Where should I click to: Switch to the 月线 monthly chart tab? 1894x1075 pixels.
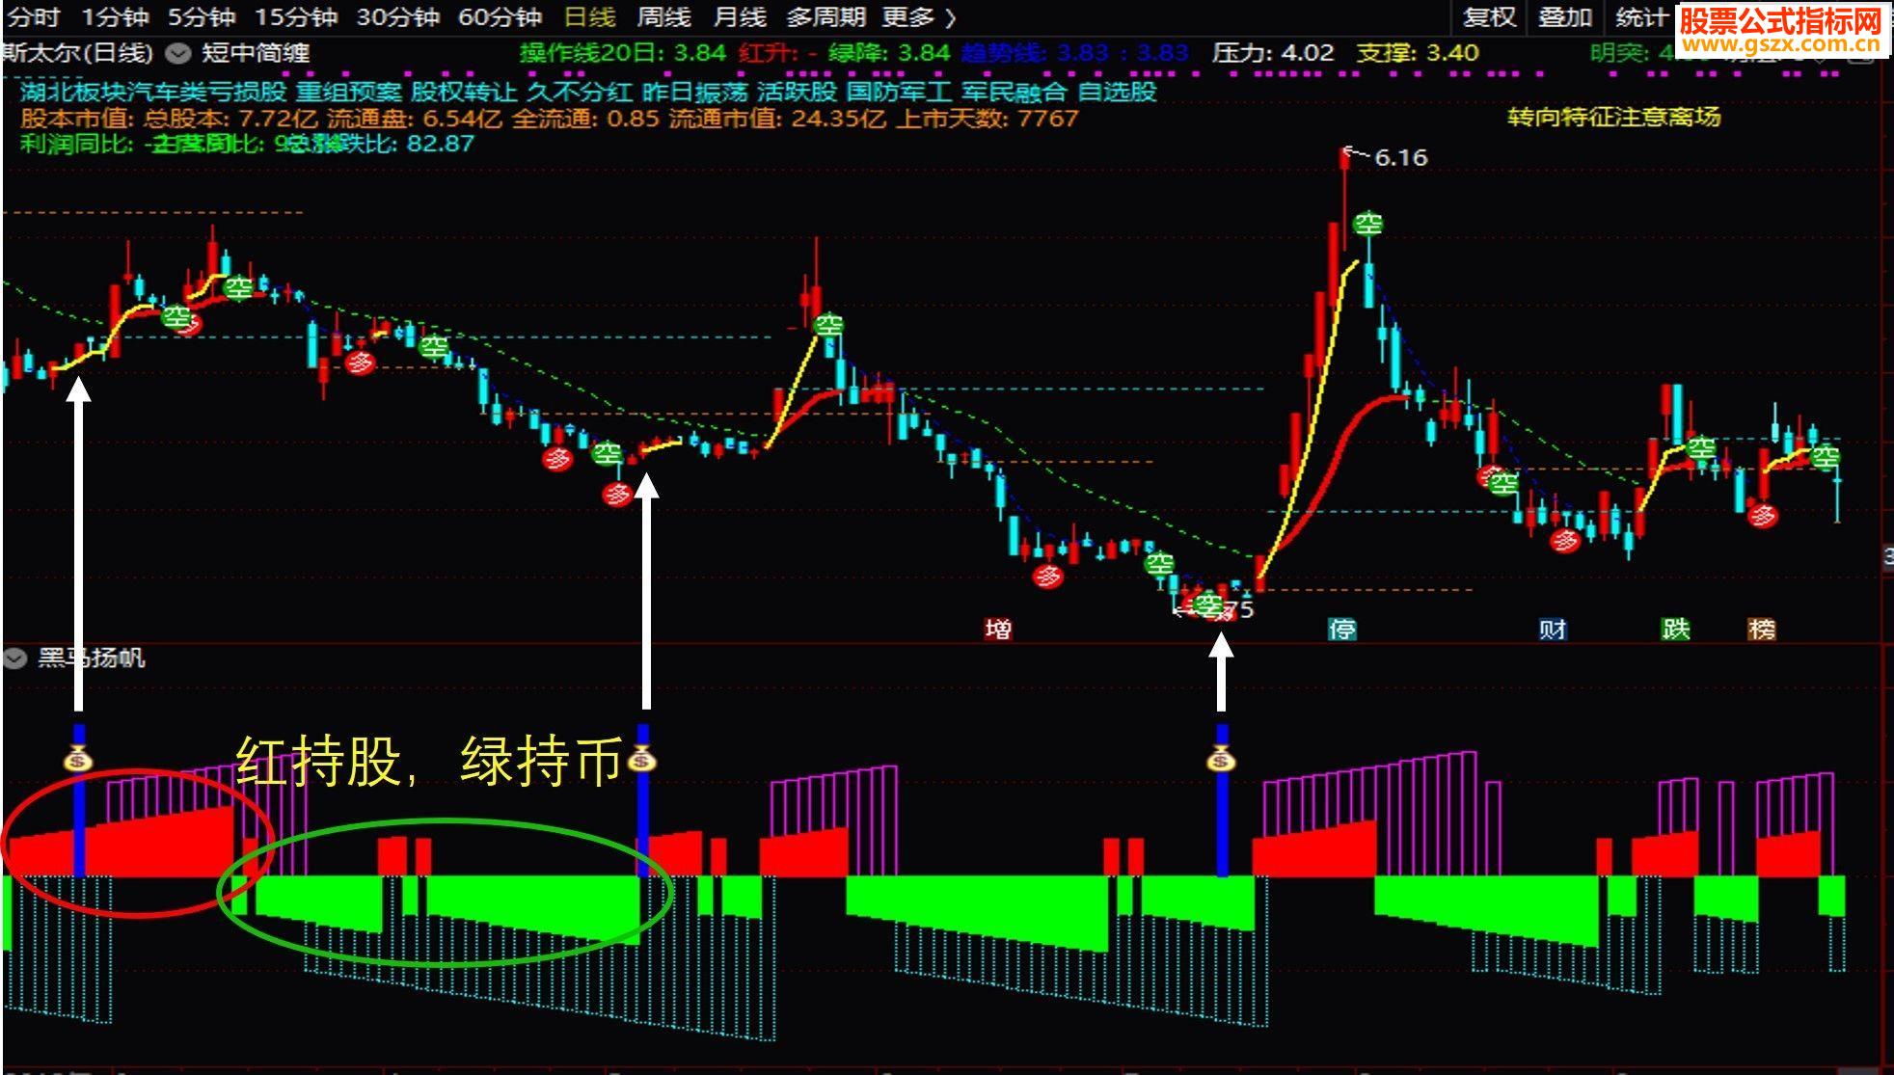coord(740,17)
